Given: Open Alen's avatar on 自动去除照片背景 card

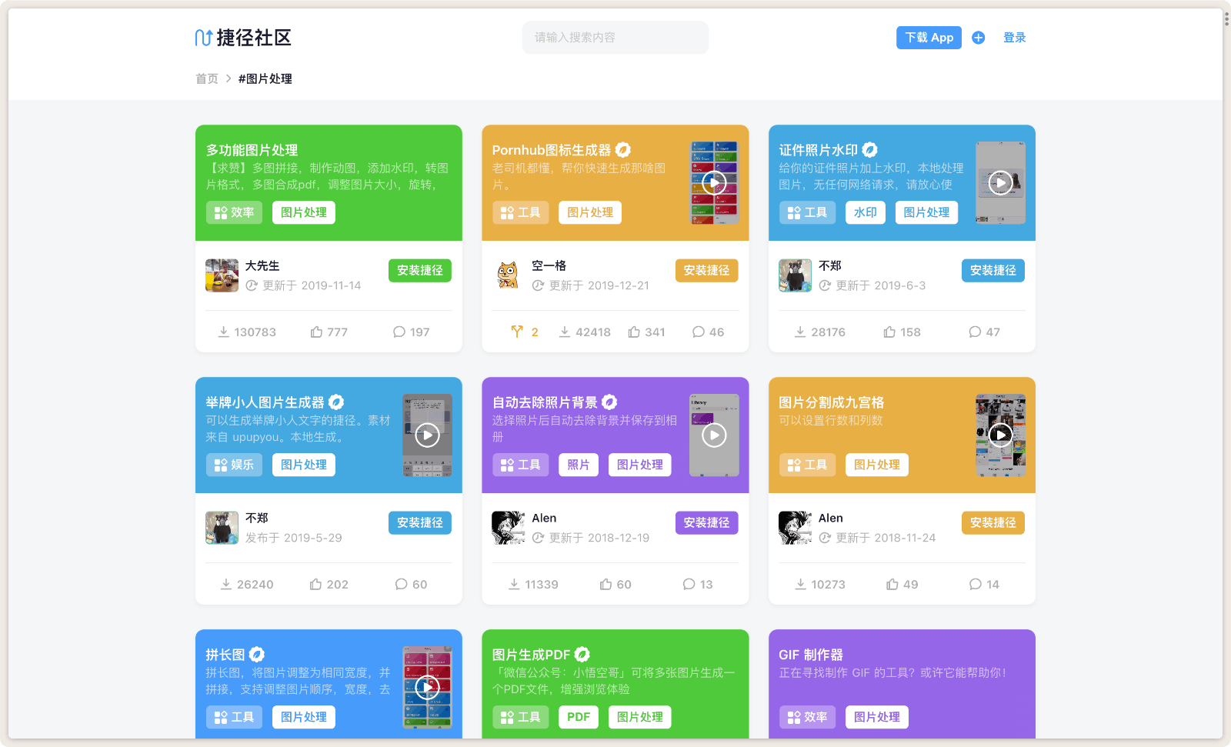Looking at the screenshot, I should pyautogui.click(x=509, y=528).
